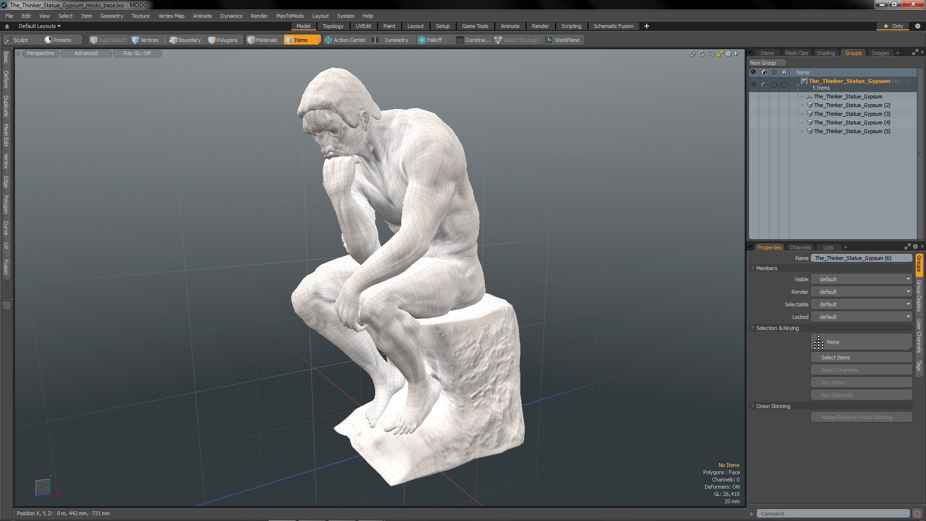Toggle the Only star filter
The height and width of the screenshot is (521, 926).
[893, 26]
